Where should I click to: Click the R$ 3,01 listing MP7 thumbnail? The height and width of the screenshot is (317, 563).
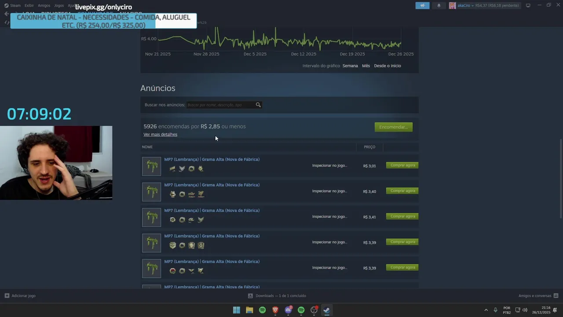[151, 166]
